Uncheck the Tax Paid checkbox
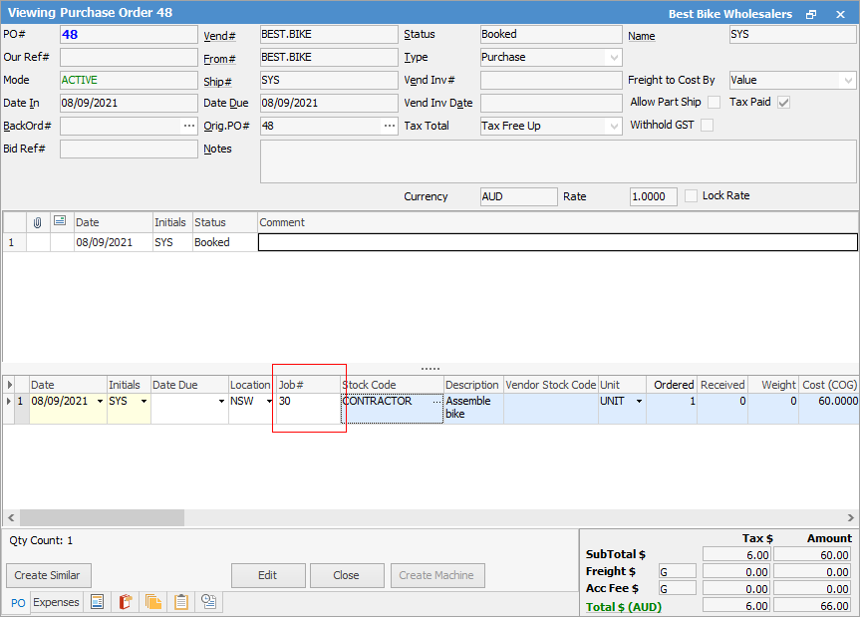This screenshot has width=860, height=617. (783, 102)
